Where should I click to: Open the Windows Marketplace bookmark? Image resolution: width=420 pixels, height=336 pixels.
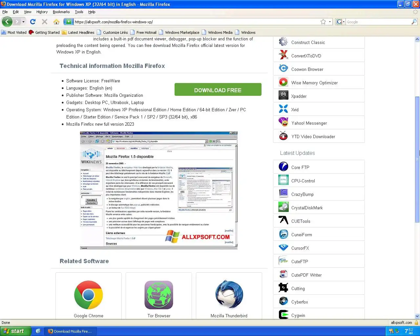click(x=179, y=32)
